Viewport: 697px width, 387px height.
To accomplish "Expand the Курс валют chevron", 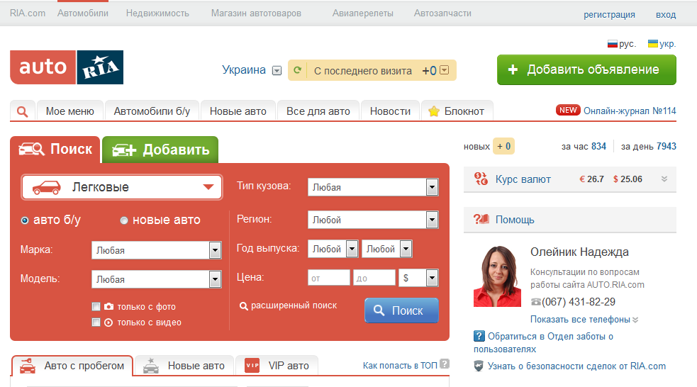I will 664,179.
